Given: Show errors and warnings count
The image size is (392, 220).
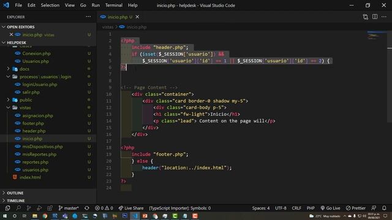Looking at the screenshot, I should [104, 208].
